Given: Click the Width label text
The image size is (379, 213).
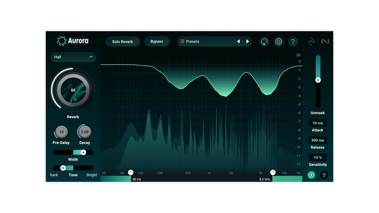Looking at the screenshot, I should [73, 159].
